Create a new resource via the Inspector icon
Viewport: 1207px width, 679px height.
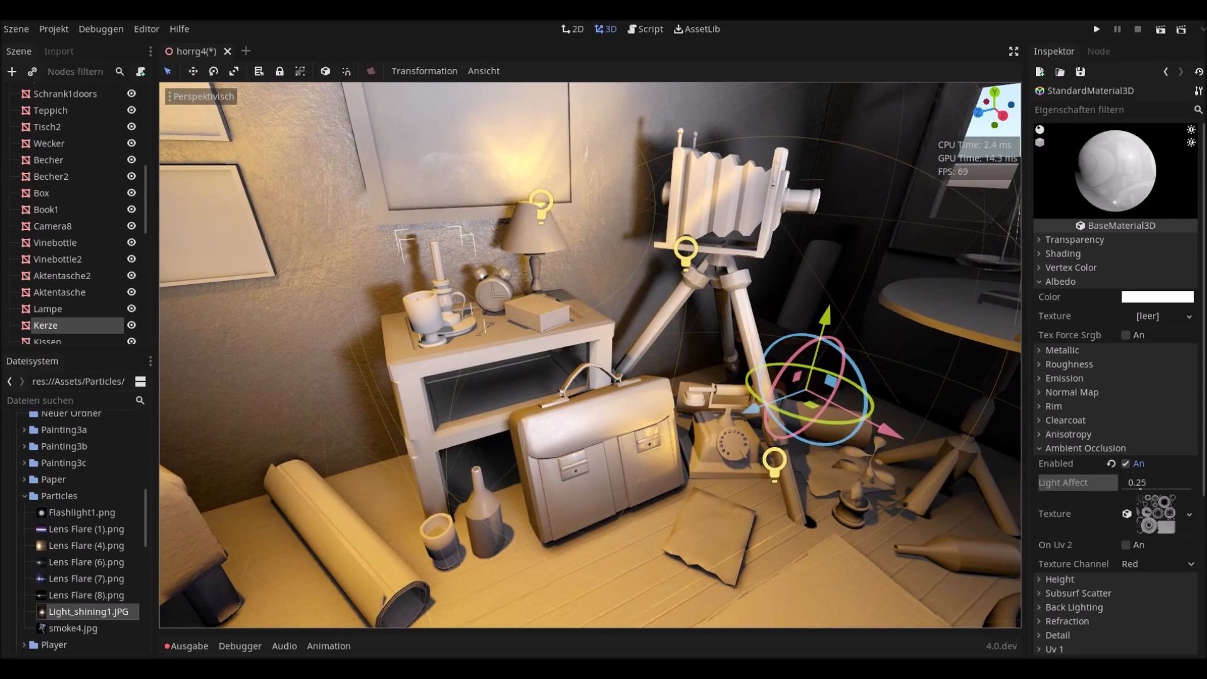(1039, 72)
